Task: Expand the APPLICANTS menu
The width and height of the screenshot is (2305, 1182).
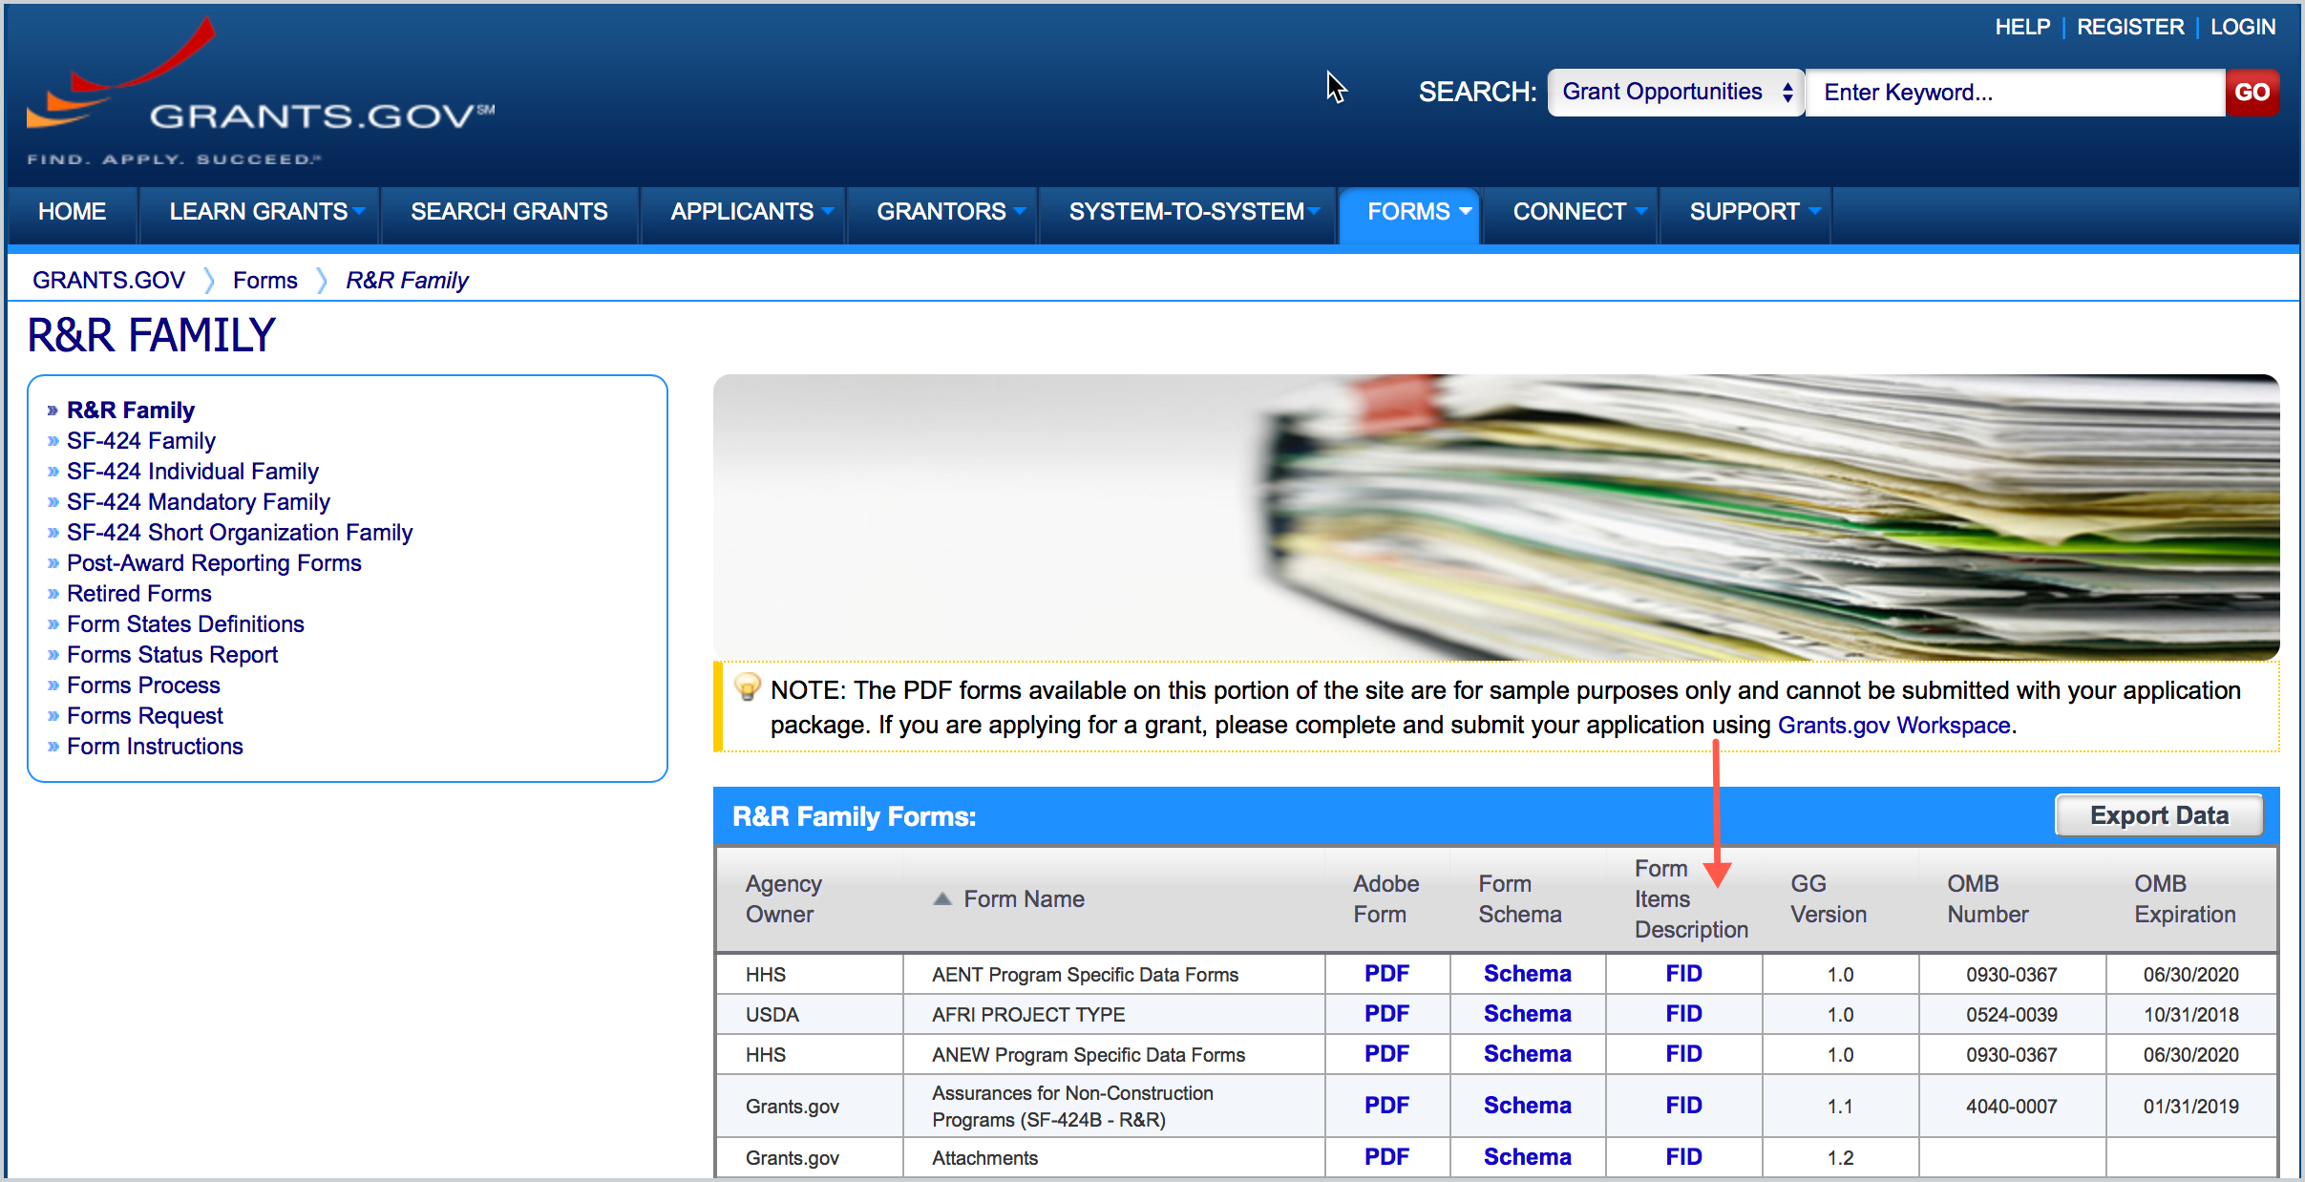Action: (745, 211)
